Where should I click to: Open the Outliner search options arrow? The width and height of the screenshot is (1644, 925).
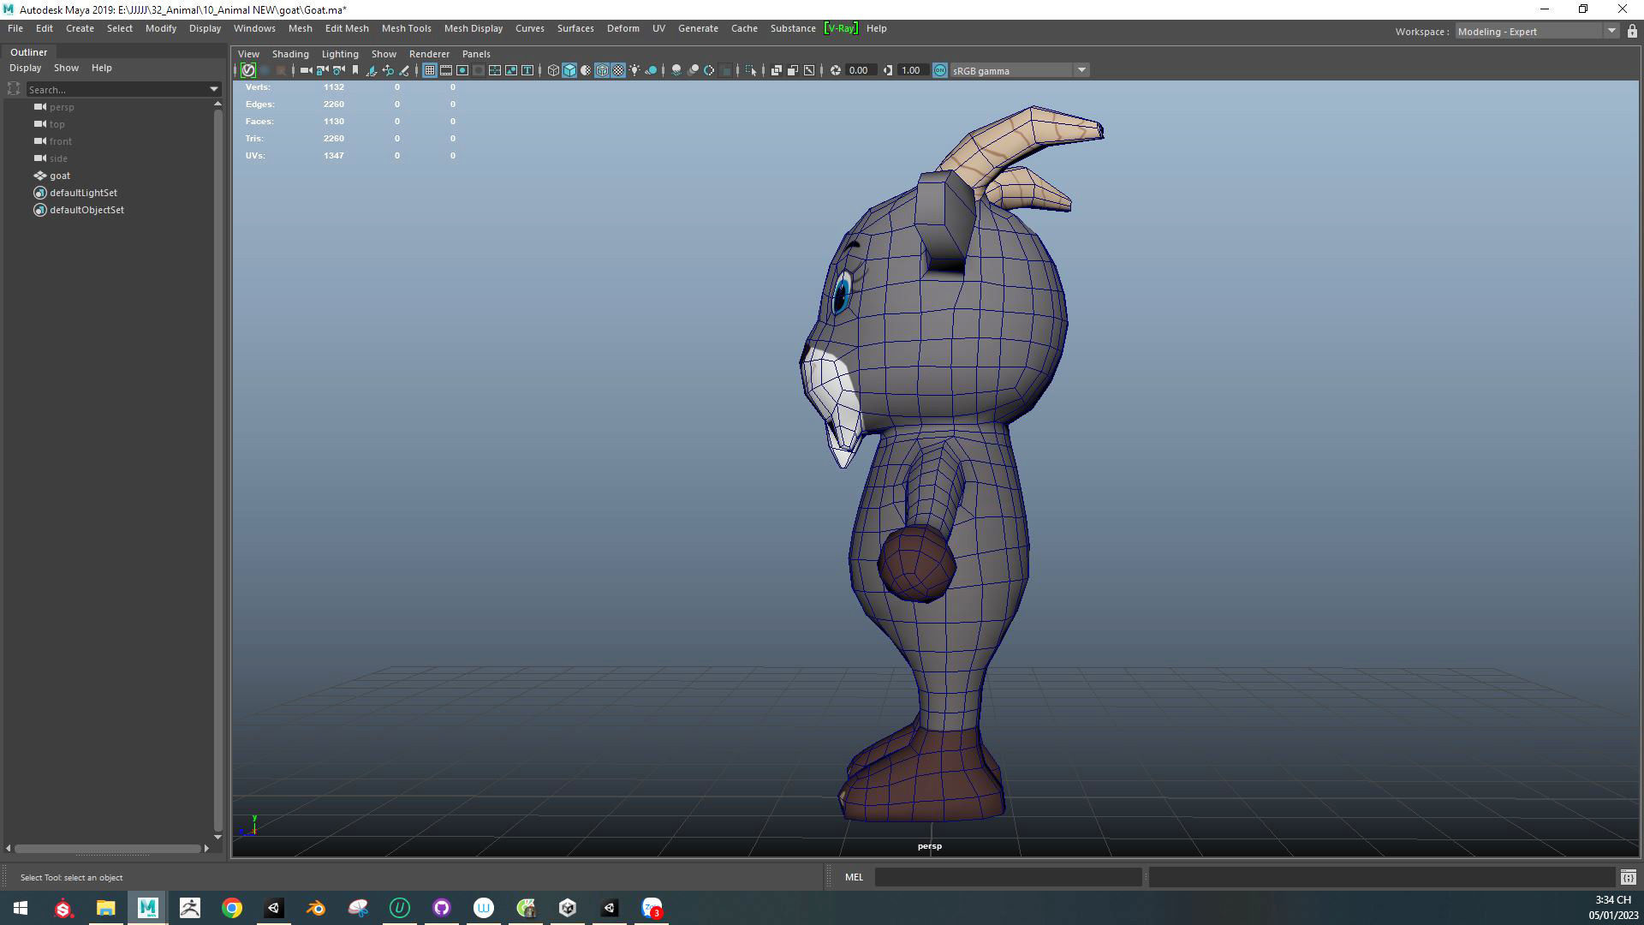[x=214, y=89]
